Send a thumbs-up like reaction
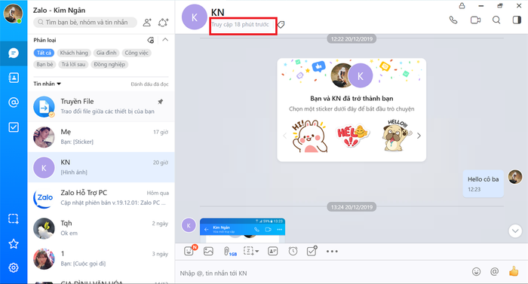This screenshot has height=284, width=528. point(514,271)
